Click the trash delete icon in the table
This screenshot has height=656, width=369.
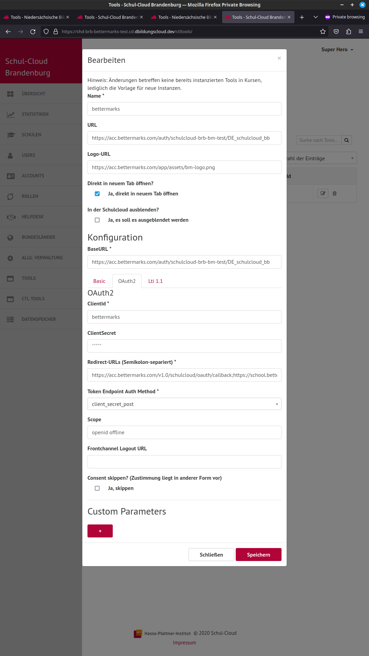pyautogui.click(x=334, y=193)
